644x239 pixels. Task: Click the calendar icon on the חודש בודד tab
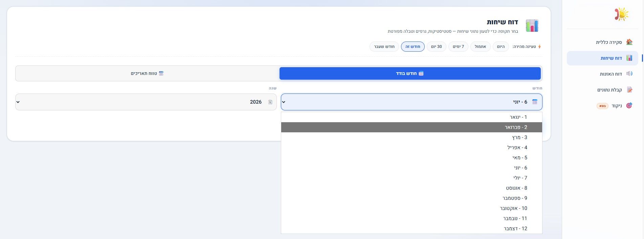pos(421,73)
